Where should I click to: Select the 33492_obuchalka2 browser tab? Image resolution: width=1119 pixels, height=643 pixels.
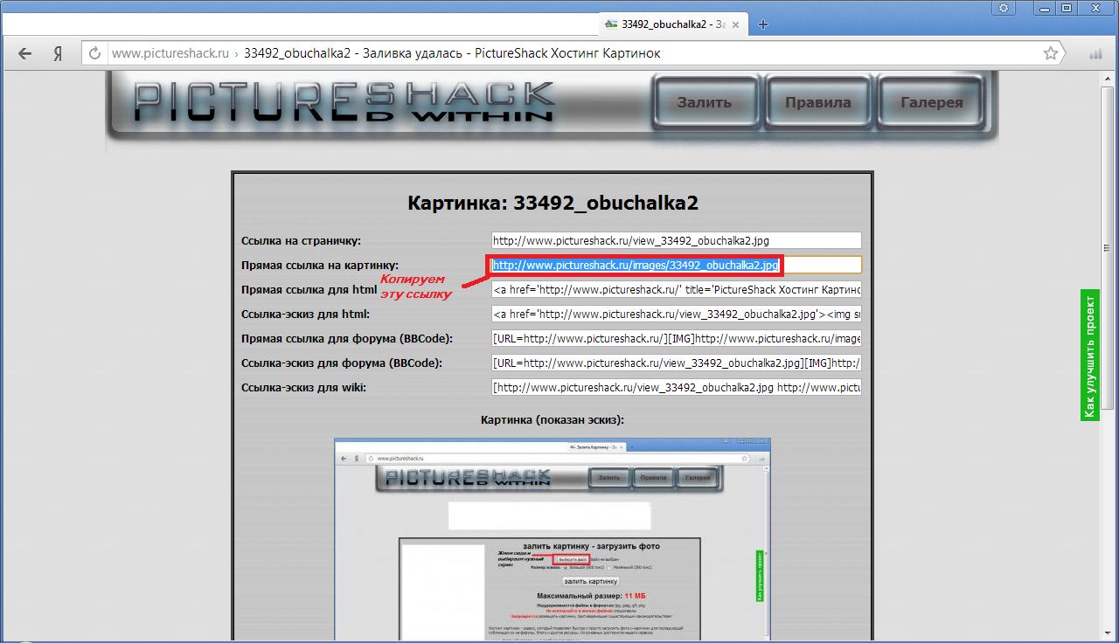tap(674, 24)
